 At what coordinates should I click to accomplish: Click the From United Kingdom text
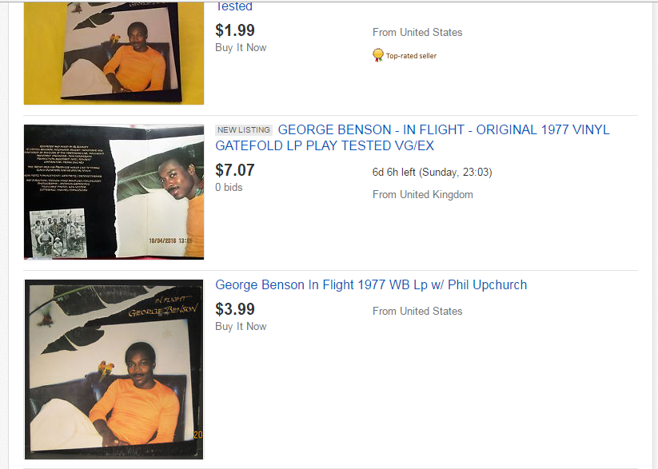[422, 195]
